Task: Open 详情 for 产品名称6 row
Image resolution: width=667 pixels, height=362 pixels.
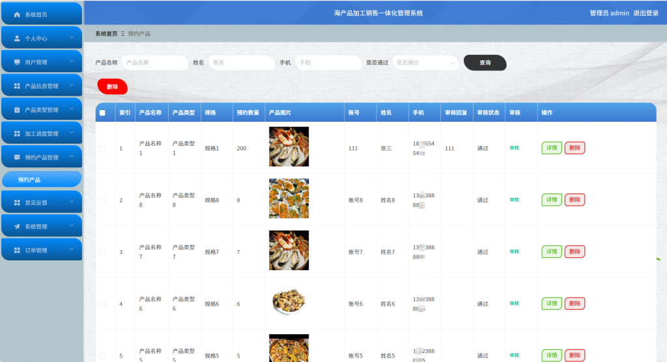Action: [x=552, y=303]
